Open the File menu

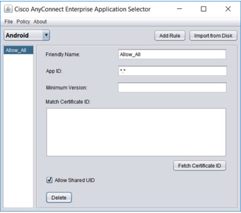(x=8, y=22)
